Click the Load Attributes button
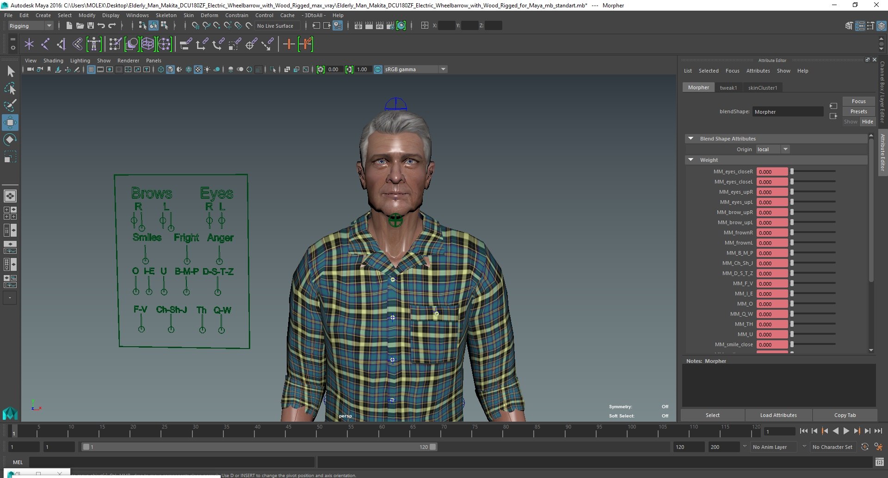Screen dimensions: 888x478 click(x=778, y=415)
